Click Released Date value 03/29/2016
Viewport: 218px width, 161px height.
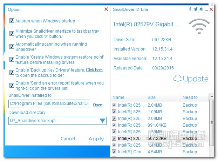[163, 68]
